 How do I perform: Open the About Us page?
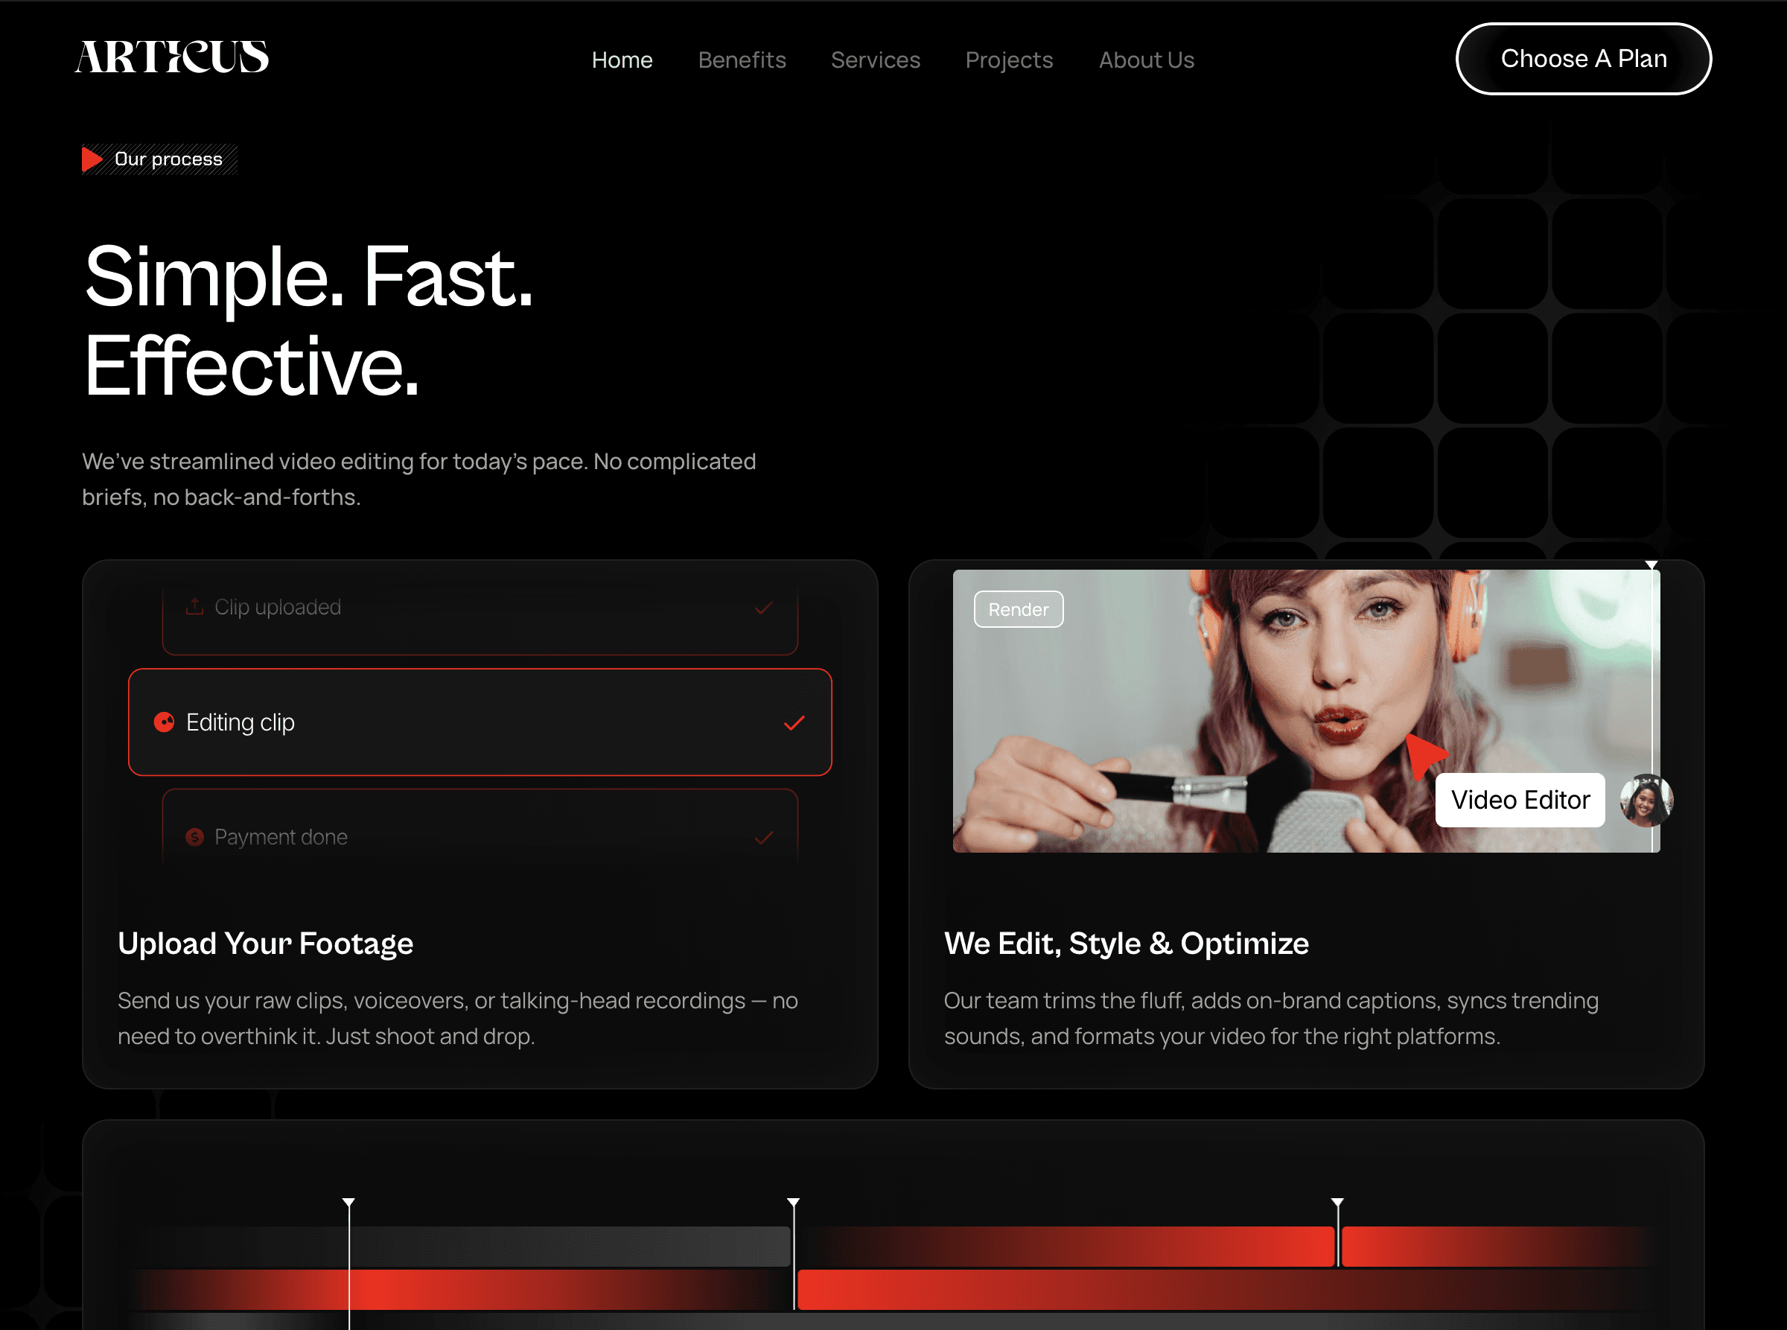[x=1146, y=60]
